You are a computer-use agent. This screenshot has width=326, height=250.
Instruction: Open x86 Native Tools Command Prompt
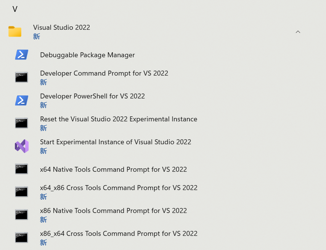click(114, 211)
